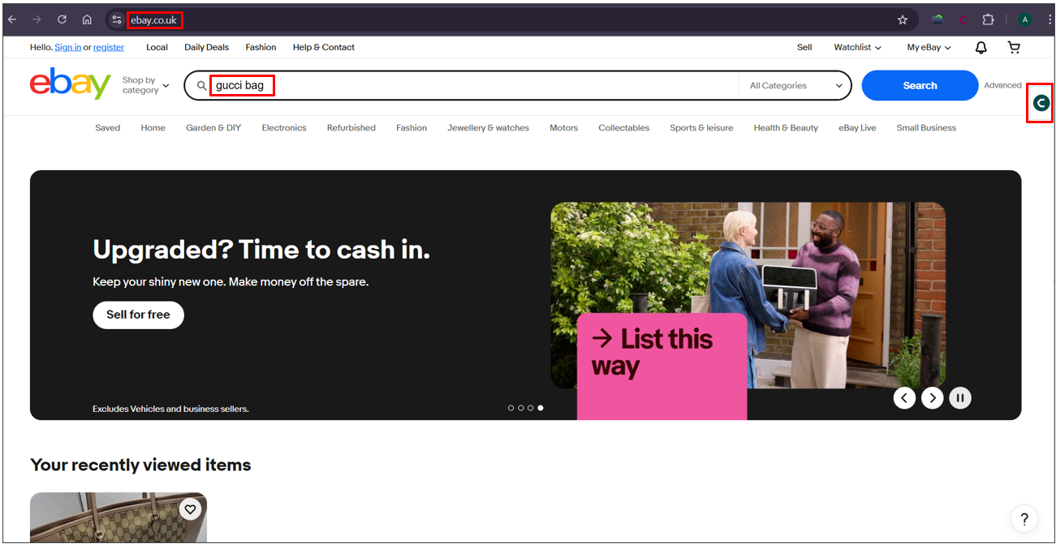Select the fourth carousel dot indicator
The height and width of the screenshot is (544, 1056).
click(541, 408)
